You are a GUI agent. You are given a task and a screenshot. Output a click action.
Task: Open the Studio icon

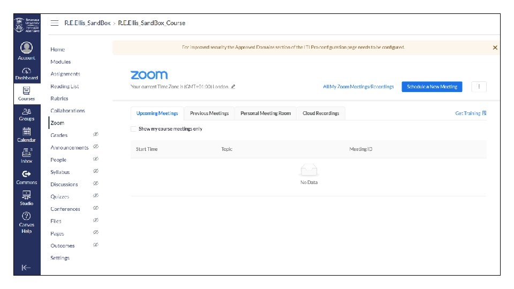coord(27,195)
